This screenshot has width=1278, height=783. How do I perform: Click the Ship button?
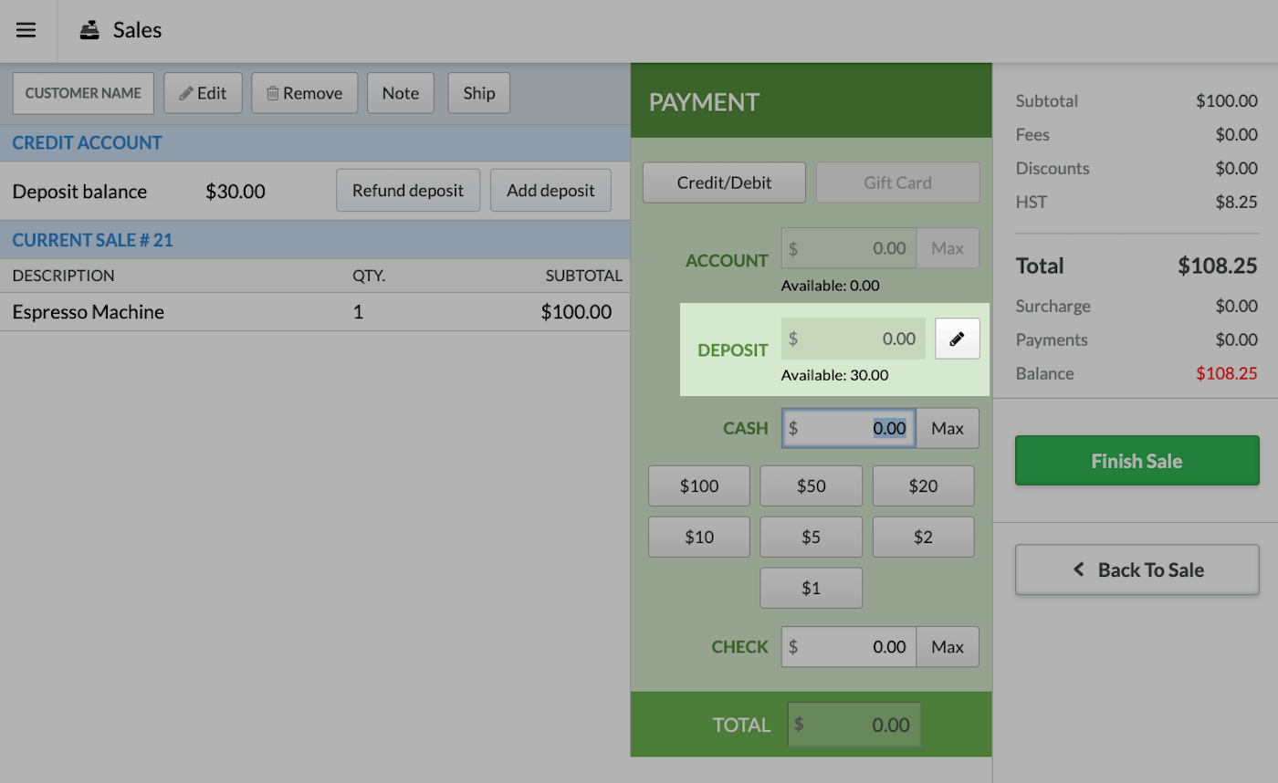coord(478,92)
